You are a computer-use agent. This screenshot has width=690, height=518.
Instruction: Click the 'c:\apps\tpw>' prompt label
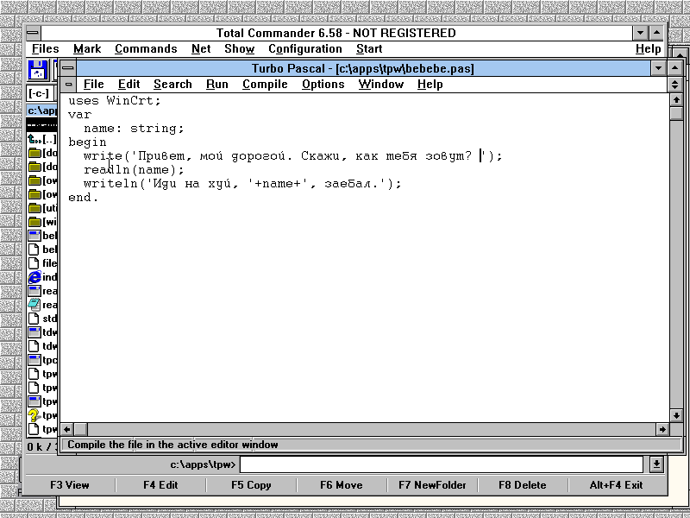point(203,464)
